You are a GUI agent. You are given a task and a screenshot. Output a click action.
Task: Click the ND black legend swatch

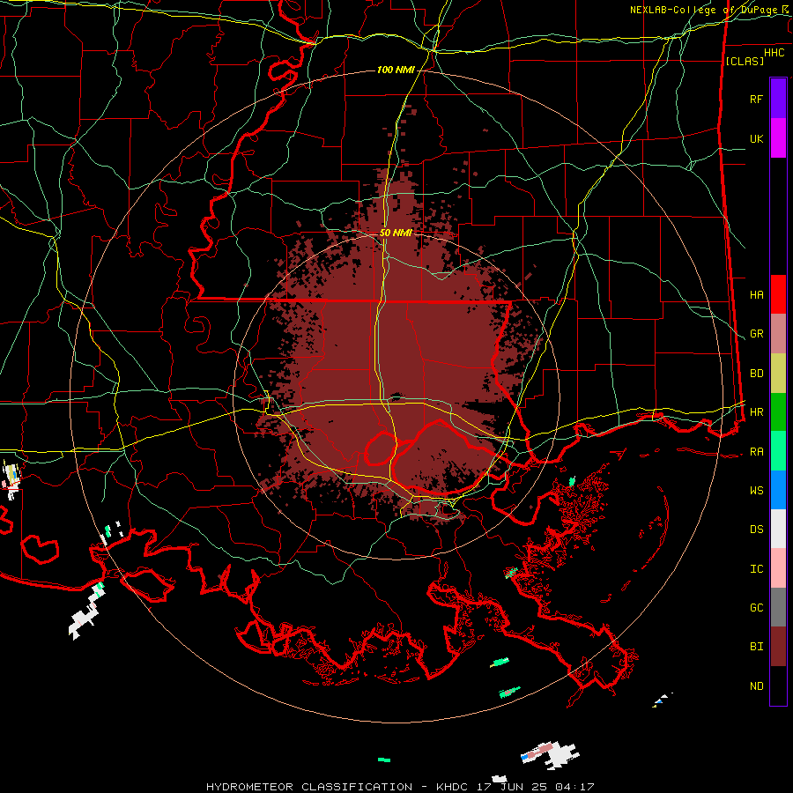778,686
